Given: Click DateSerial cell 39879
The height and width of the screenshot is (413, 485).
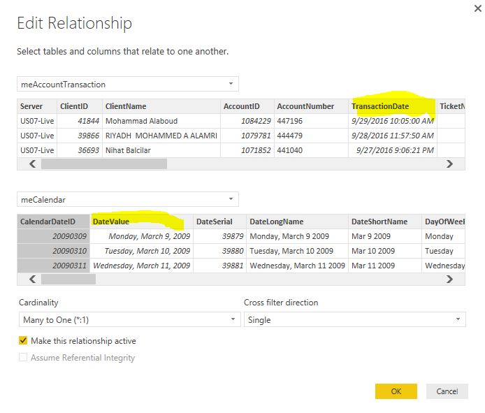Looking at the screenshot, I should (x=219, y=236).
